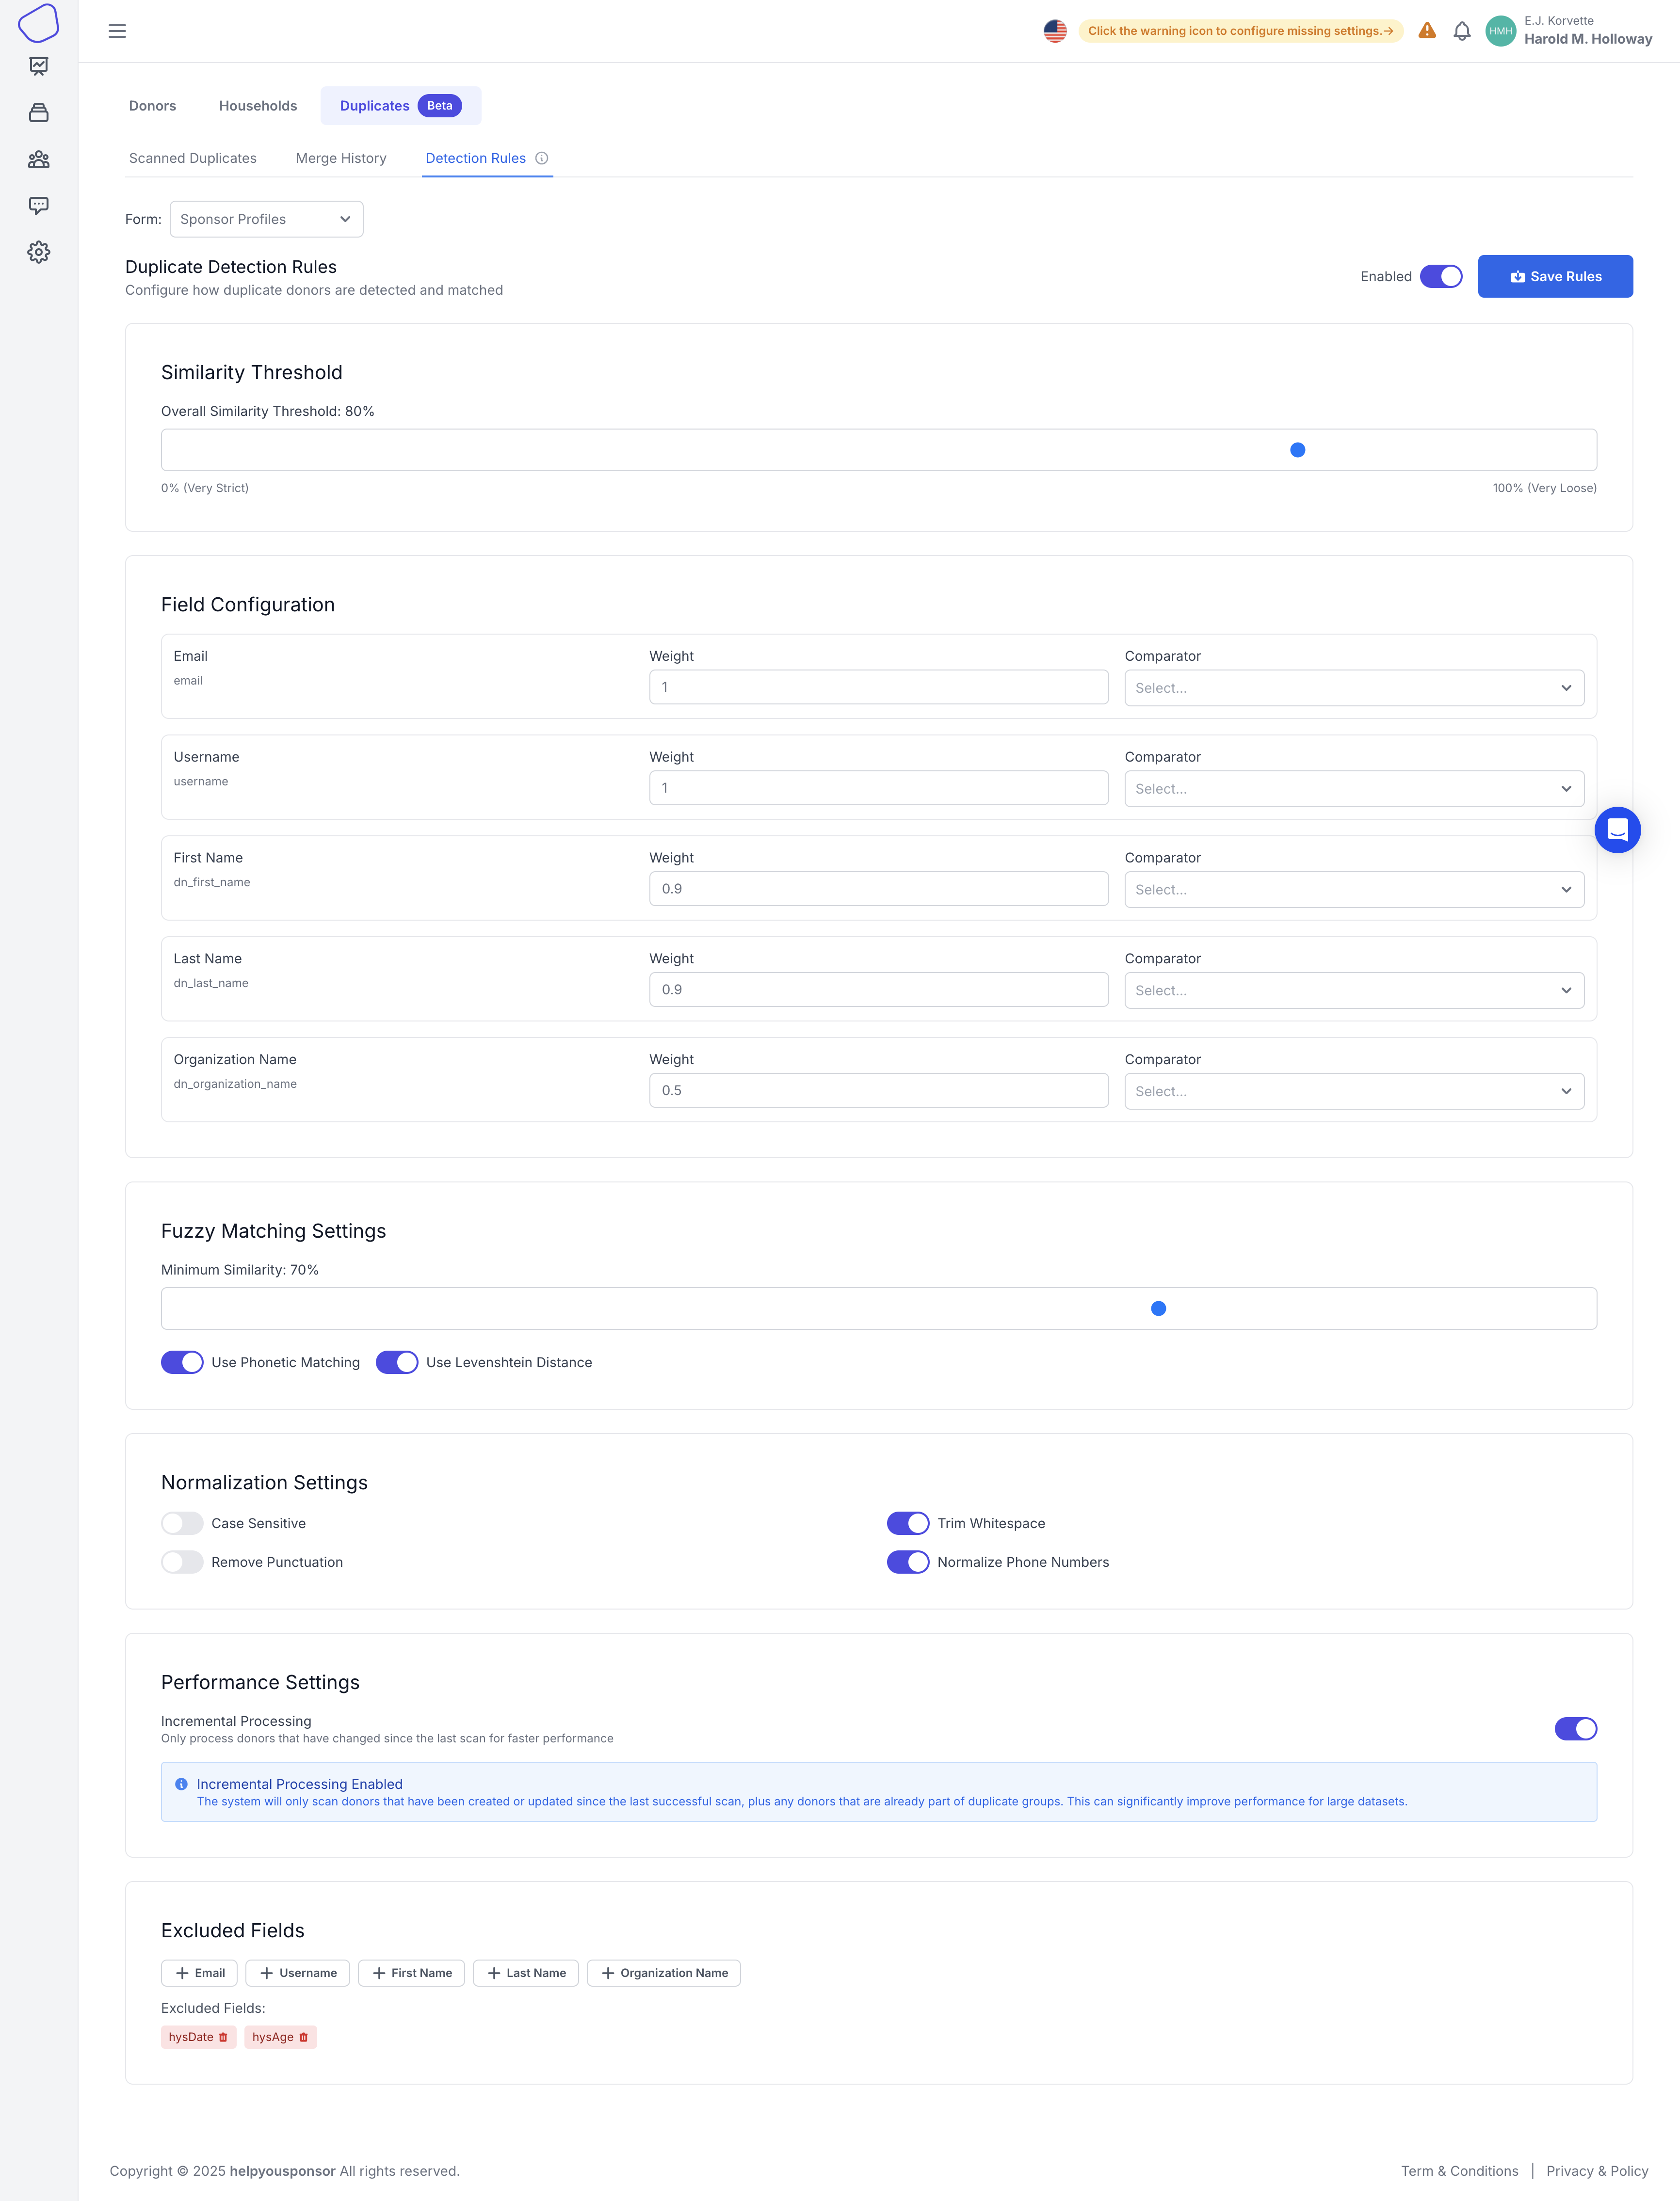Click the US flag language icon
The width and height of the screenshot is (1680, 2201).
(x=1054, y=31)
